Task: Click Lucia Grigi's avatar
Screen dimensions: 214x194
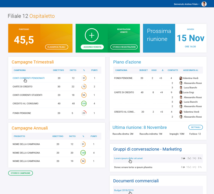Action: [181, 92]
